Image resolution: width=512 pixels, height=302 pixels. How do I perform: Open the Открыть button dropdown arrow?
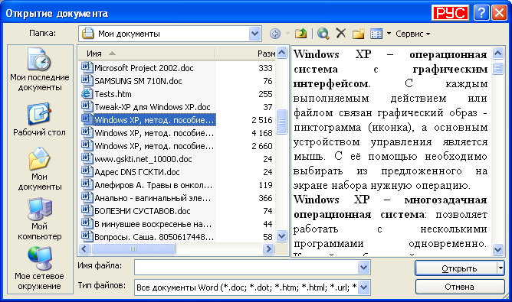click(501, 268)
